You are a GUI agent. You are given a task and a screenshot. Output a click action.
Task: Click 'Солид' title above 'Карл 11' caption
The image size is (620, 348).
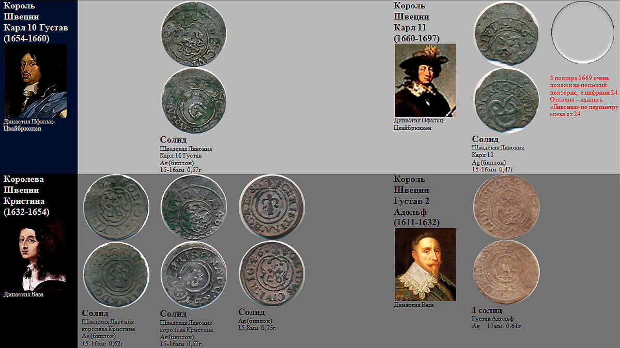pyautogui.click(x=485, y=139)
